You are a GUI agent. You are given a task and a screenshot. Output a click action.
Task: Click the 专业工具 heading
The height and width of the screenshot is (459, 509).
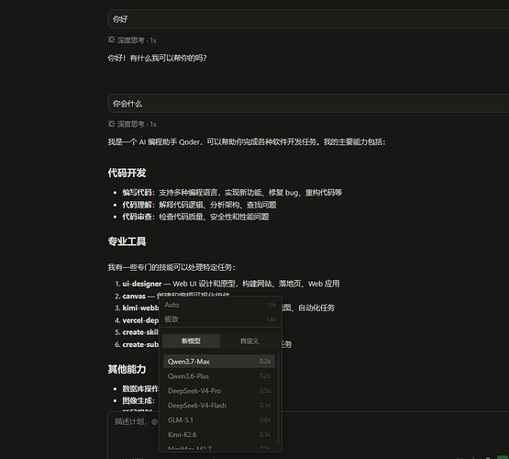click(127, 241)
